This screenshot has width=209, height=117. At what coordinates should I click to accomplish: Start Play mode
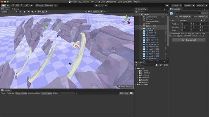pos(97,6)
